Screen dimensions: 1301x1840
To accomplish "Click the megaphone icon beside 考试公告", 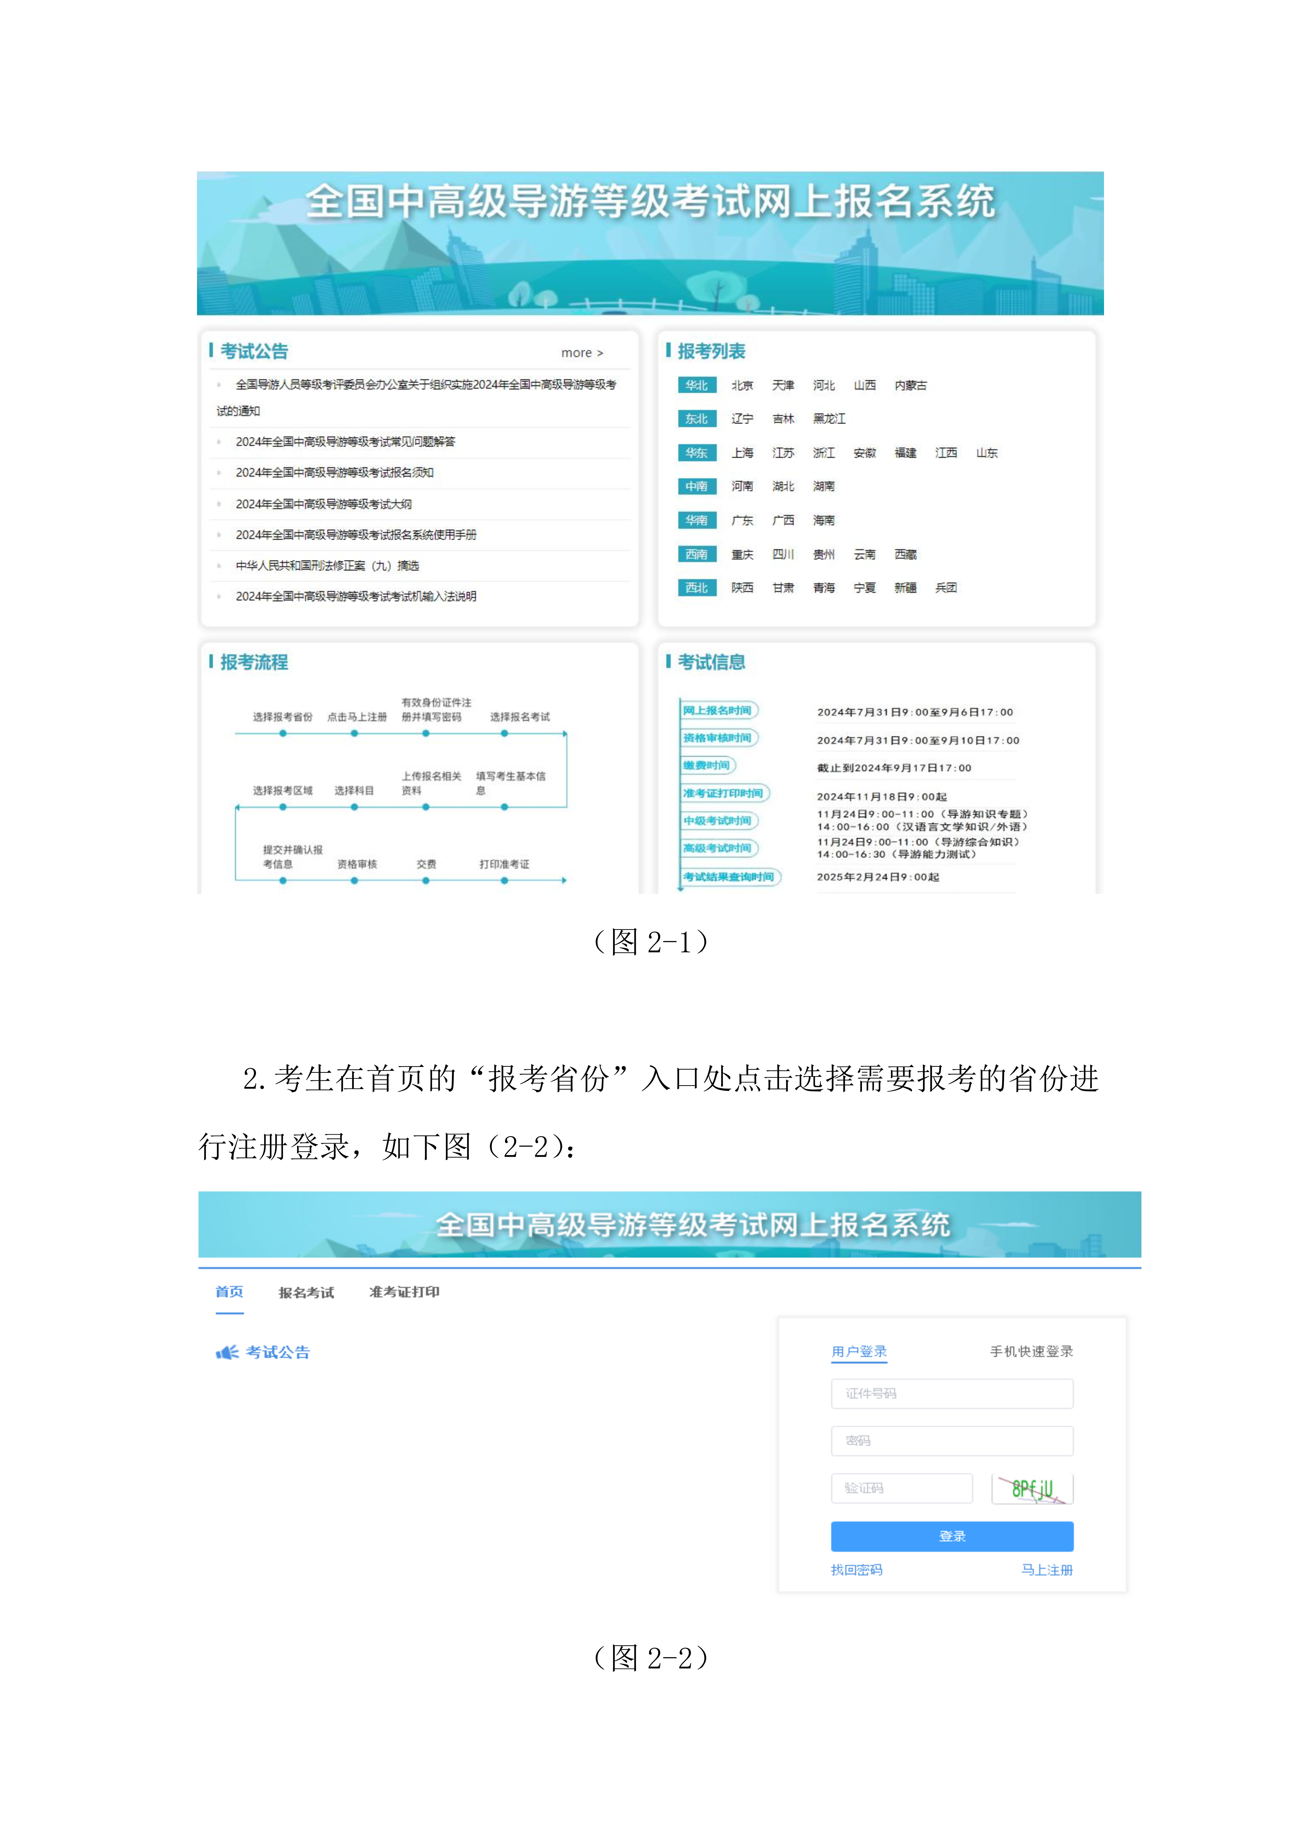I will pyautogui.click(x=227, y=1352).
